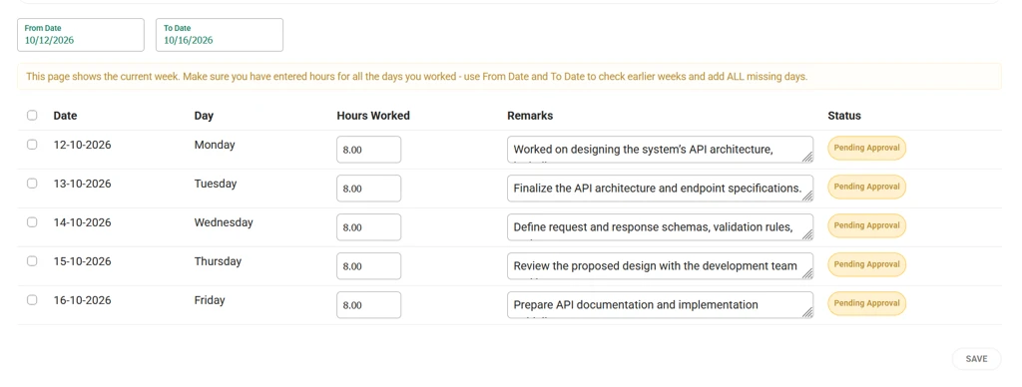This screenshot has height=387, width=1022.
Task: Click Friday's Pending Approval status badge
Action: 867,303
